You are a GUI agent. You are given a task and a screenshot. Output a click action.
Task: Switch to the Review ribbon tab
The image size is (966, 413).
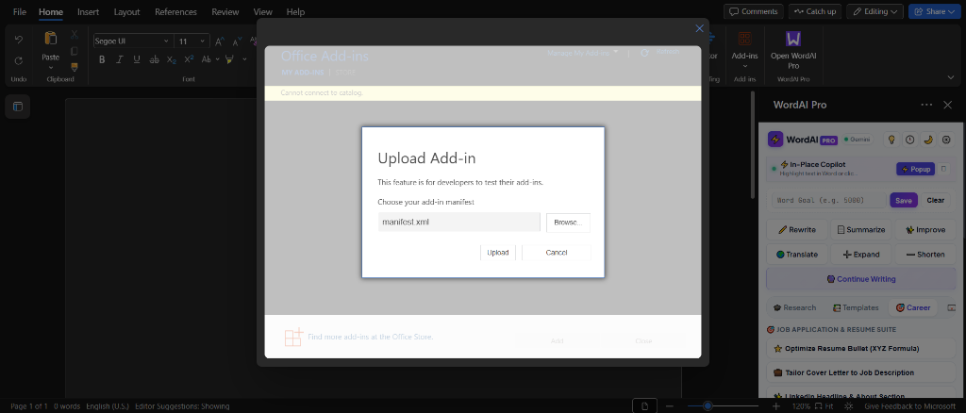pyautogui.click(x=225, y=11)
